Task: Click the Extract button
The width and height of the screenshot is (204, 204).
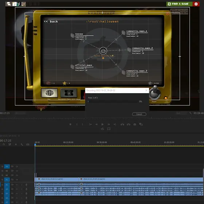Action: [x=129, y=124]
